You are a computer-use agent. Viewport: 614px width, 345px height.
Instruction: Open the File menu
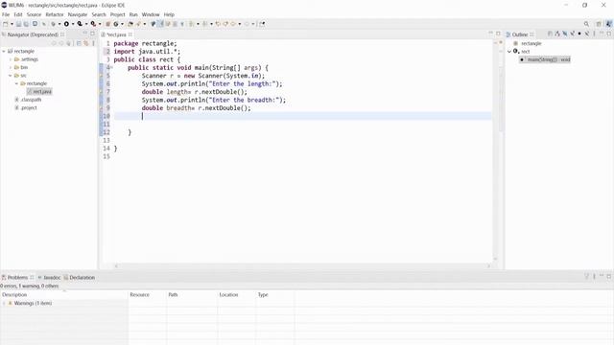click(x=6, y=14)
